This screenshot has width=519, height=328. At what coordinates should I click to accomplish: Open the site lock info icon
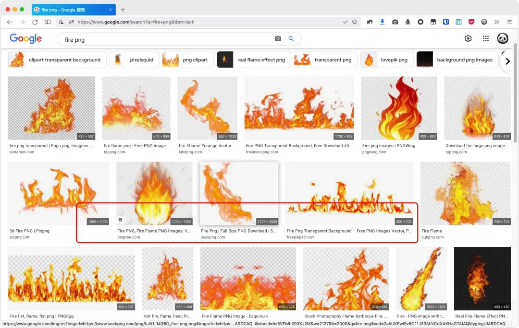point(61,22)
